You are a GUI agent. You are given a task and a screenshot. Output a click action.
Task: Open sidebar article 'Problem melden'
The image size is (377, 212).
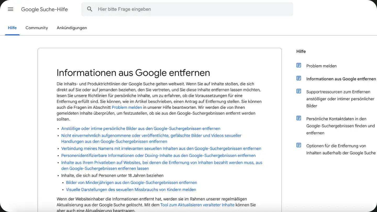pos(321,66)
